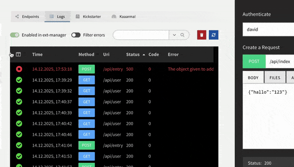Select timestamp 14.12.2025, 17:39:29
294x167 pixels.
(52, 80)
